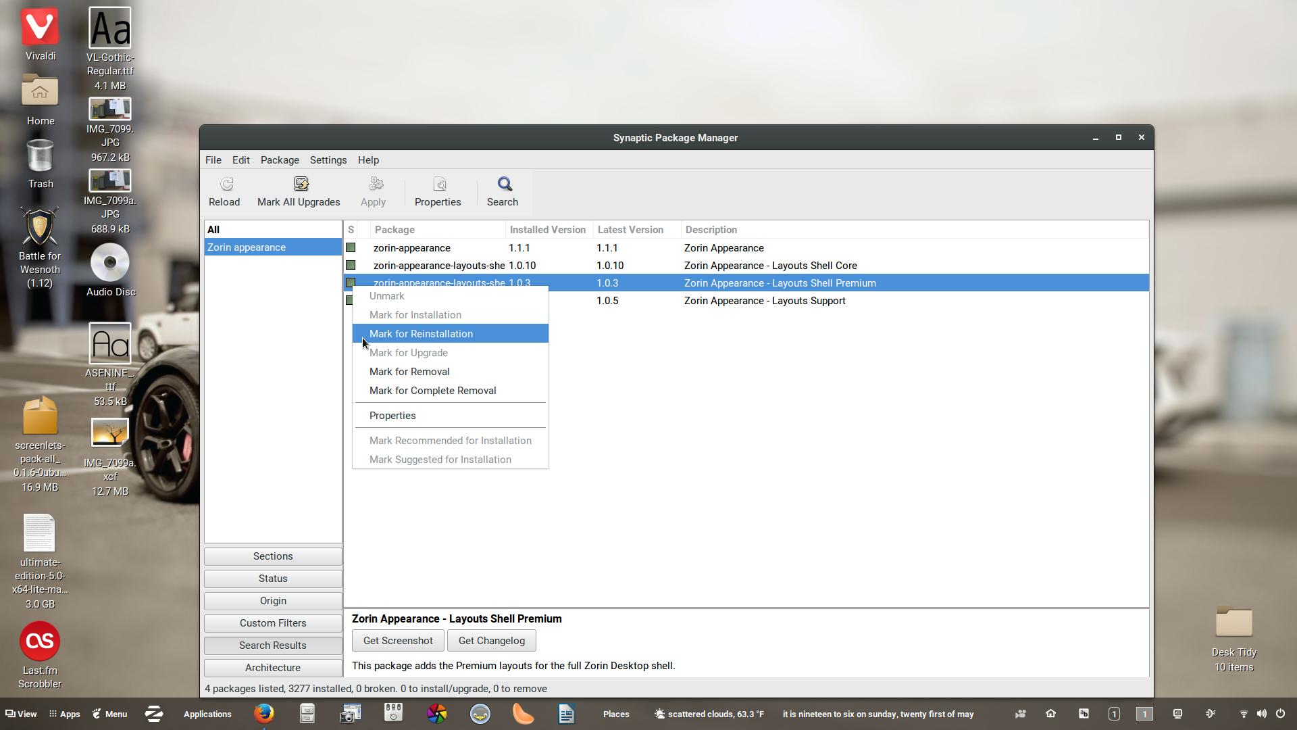This screenshot has width=1297, height=730.
Task: Click the Apply toolbar button
Action: [x=373, y=192]
